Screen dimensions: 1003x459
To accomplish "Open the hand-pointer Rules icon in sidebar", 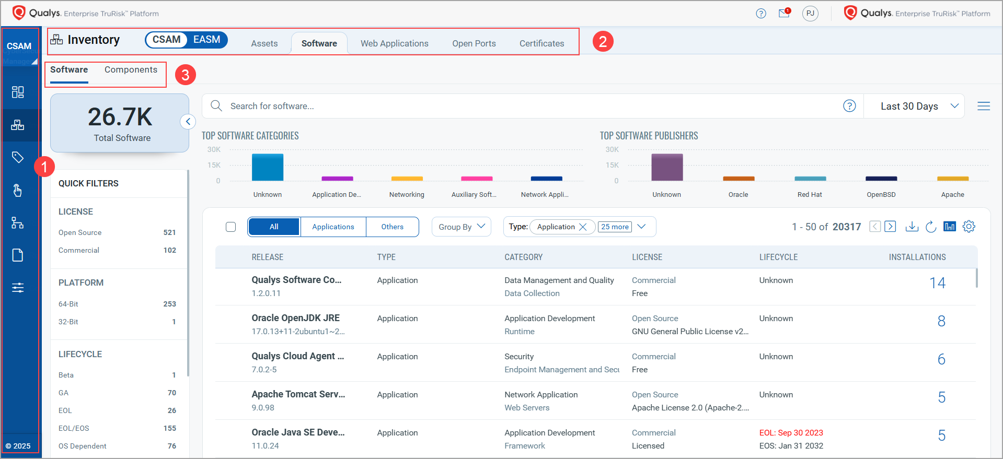I will 18,190.
